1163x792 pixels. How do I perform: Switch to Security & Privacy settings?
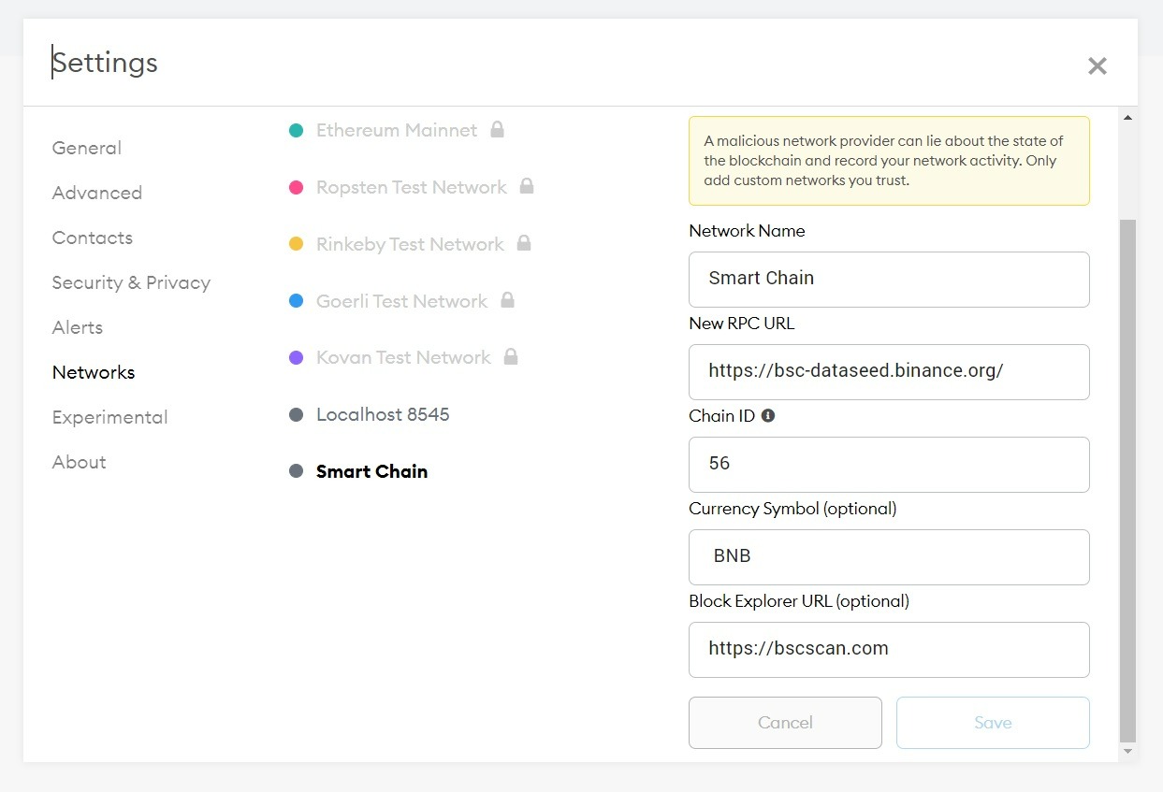(x=131, y=282)
